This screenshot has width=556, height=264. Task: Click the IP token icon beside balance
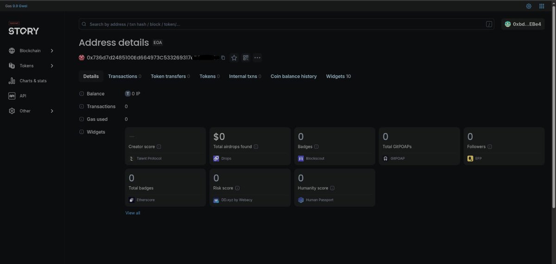(128, 94)
